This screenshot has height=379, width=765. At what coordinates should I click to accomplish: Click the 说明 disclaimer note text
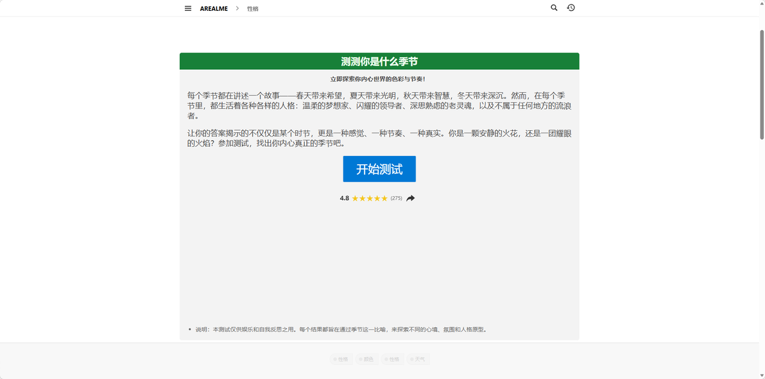coord(341,330)
